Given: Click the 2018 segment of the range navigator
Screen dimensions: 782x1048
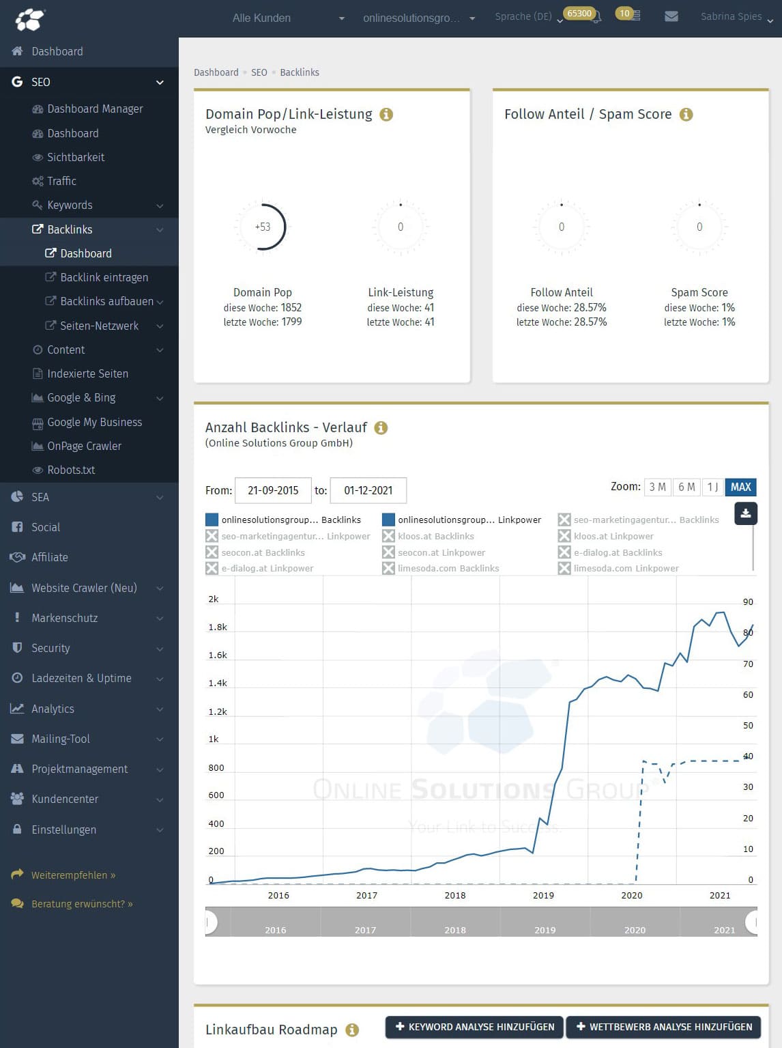Looking at the screenshot, I should tap(455, 922).
